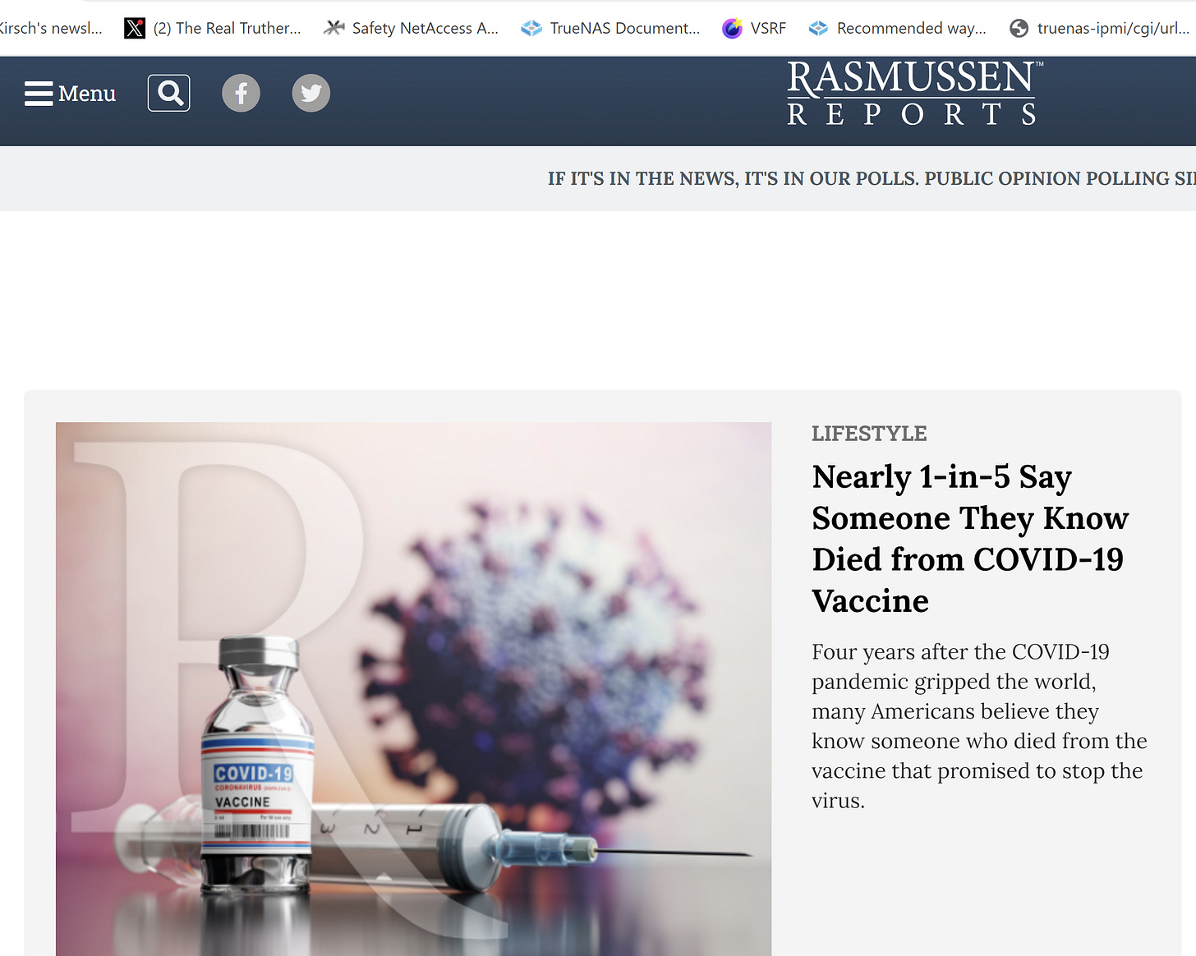Click the COVID-19 vaccine vial article image

click(x=413, y=689)
